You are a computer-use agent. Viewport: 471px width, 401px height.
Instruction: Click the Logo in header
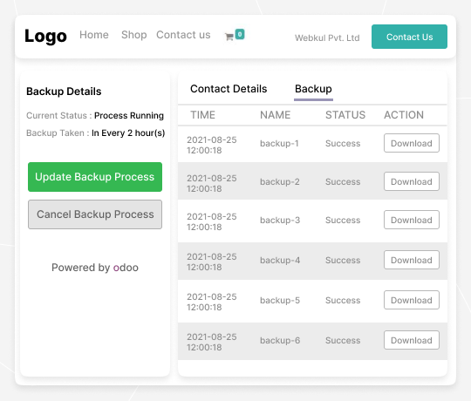[x=45, y=36]
